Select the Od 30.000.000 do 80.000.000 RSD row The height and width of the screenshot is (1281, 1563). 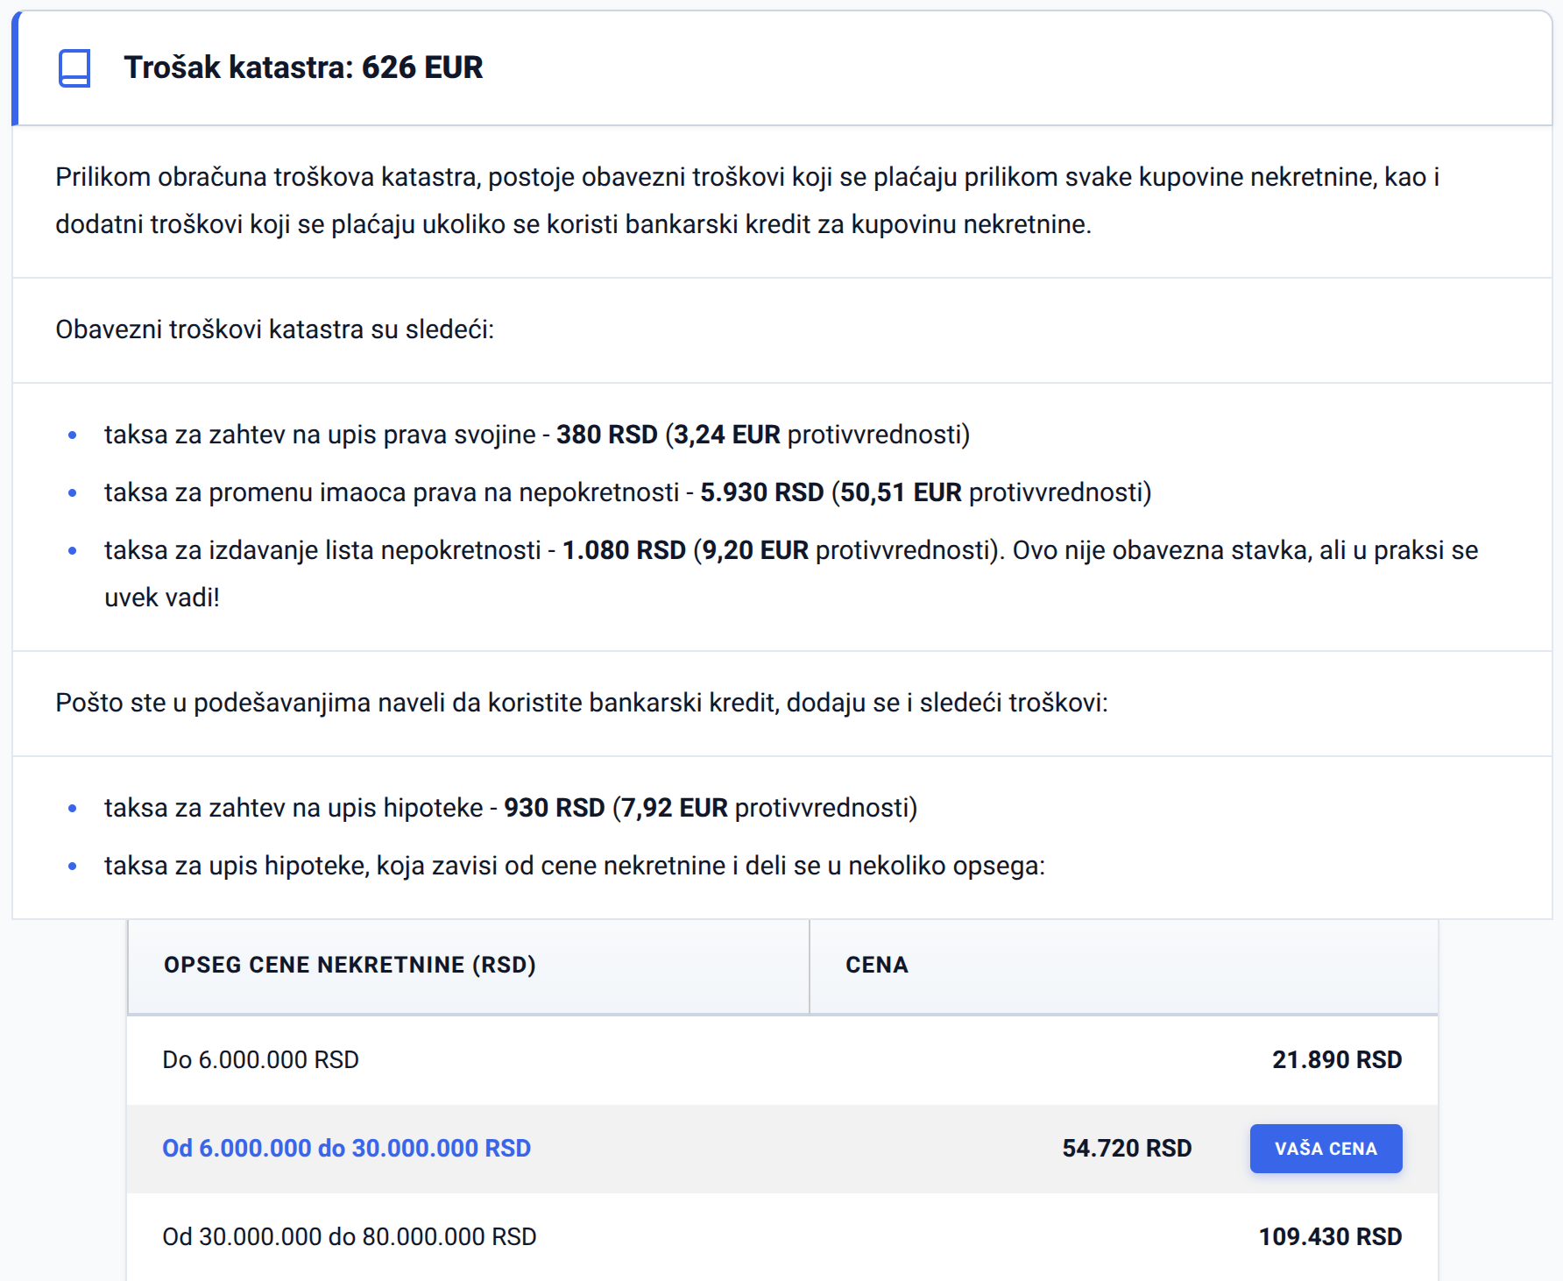(x=782, y=1237)
